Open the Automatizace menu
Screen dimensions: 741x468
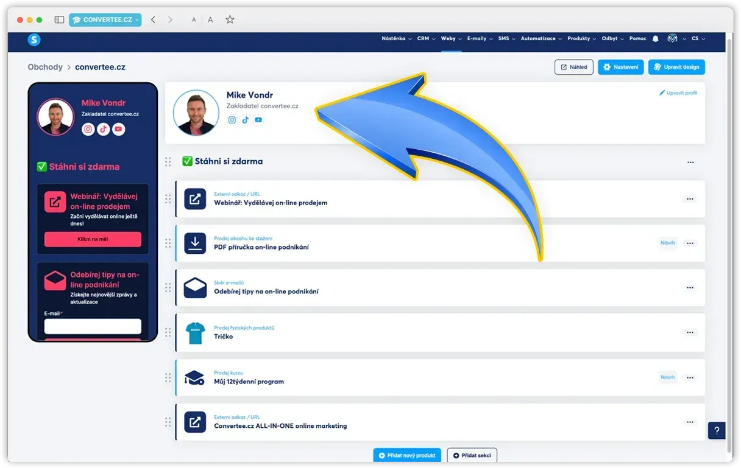[541, 38]
